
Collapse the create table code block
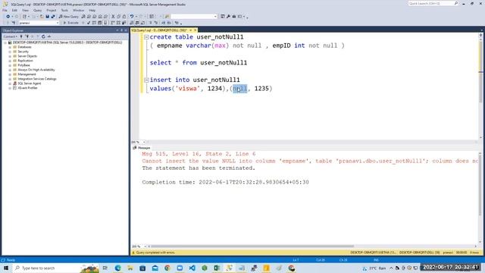pos(146,37)
